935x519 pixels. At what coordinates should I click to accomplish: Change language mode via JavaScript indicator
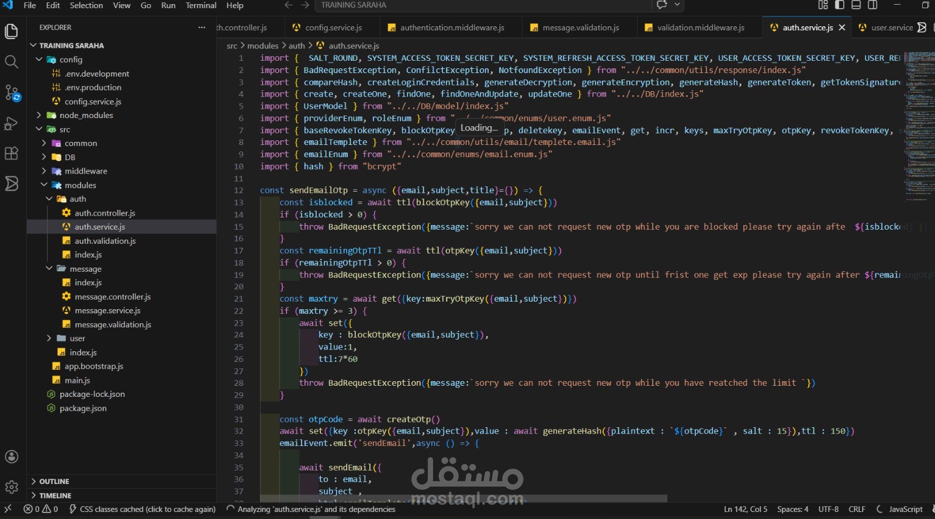click(905, 509)
